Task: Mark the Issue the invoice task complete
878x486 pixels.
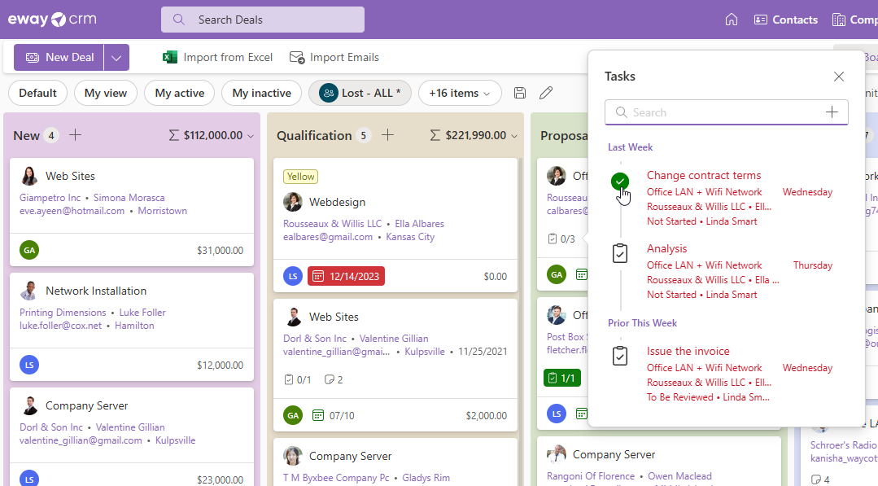Action: pyautogui.click(x=620, y=356)
